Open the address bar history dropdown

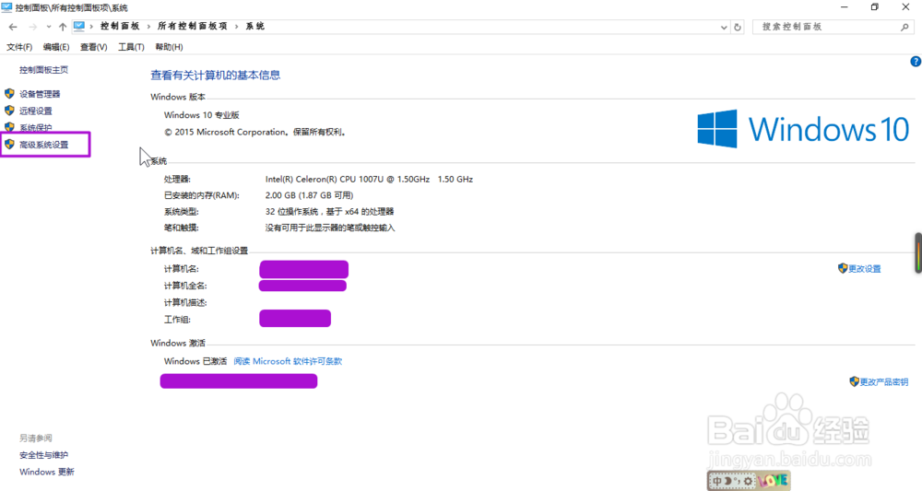pyautogui.click(x=723, y=27)
